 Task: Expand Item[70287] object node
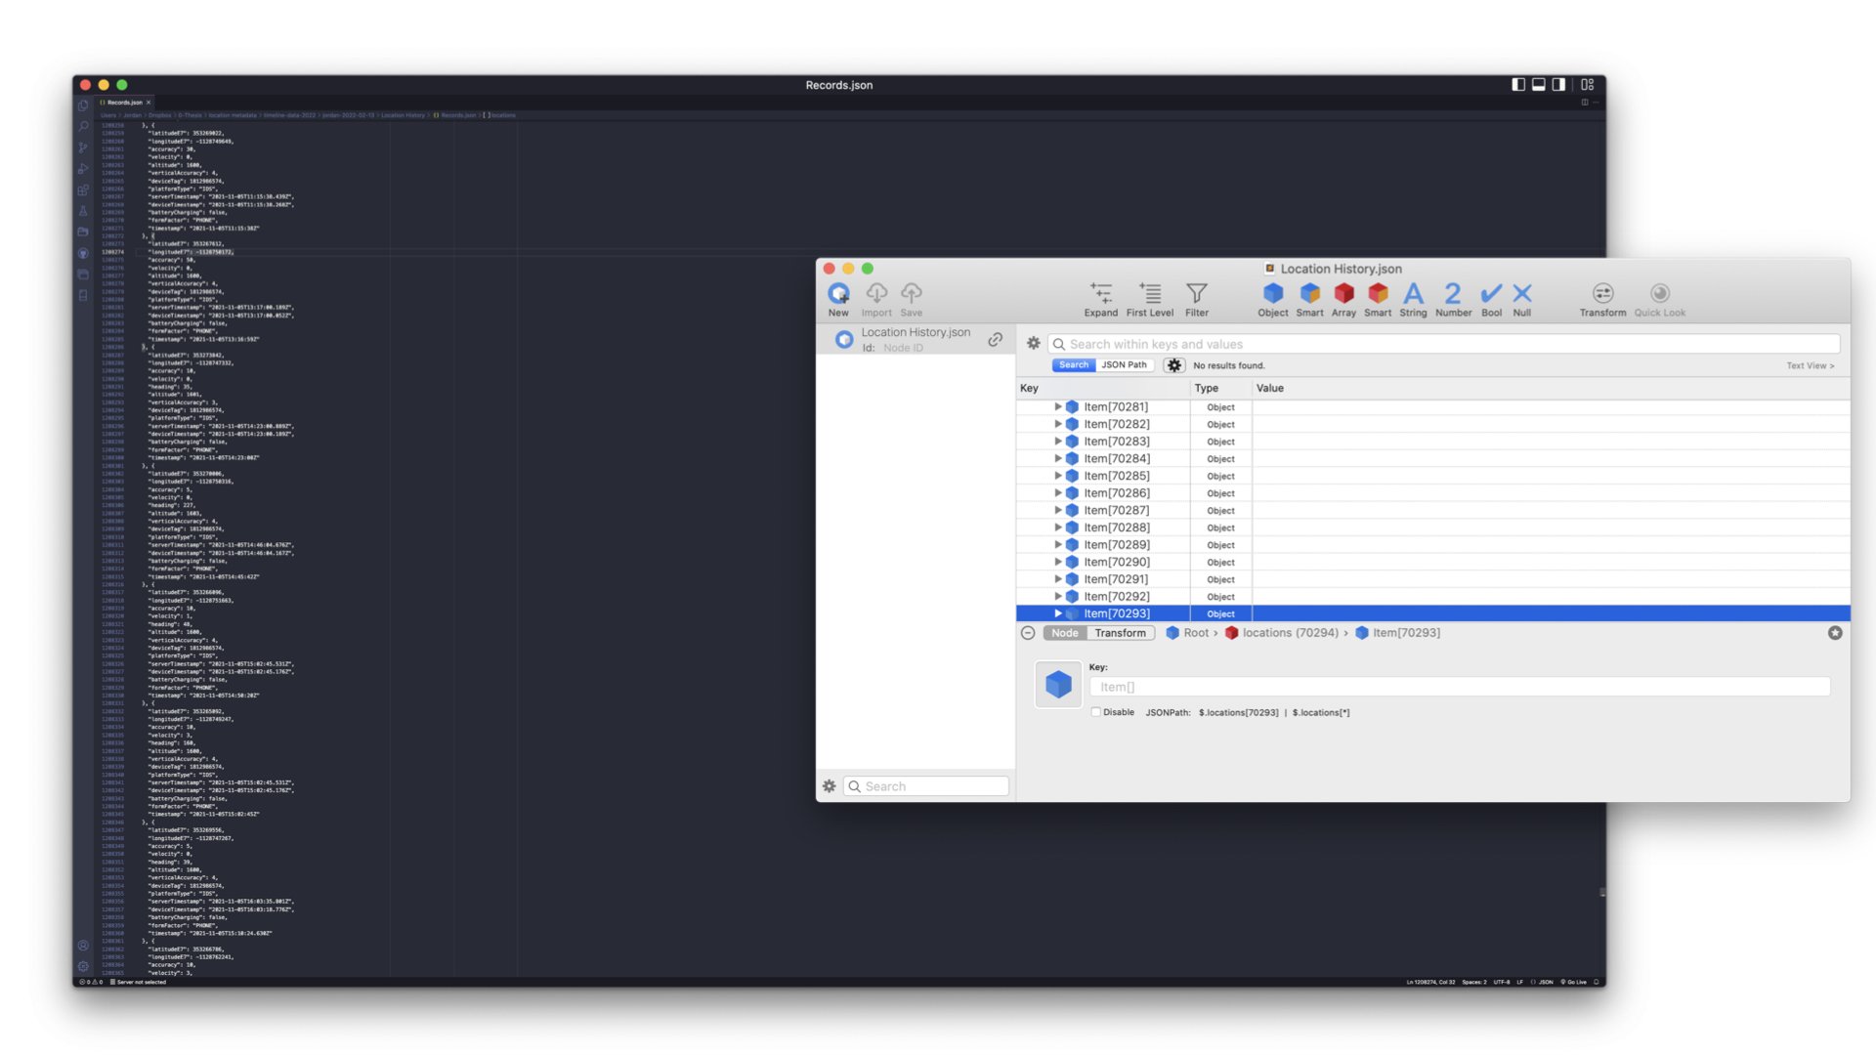1057,510
